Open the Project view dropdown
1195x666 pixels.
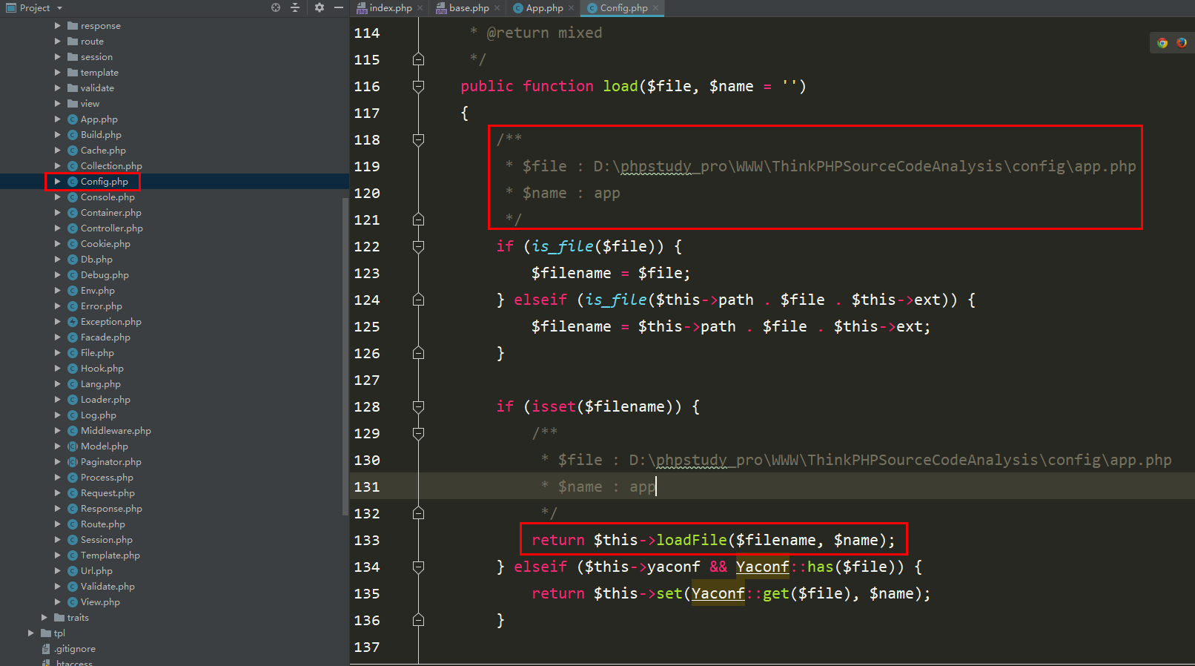tap(59, 8)
